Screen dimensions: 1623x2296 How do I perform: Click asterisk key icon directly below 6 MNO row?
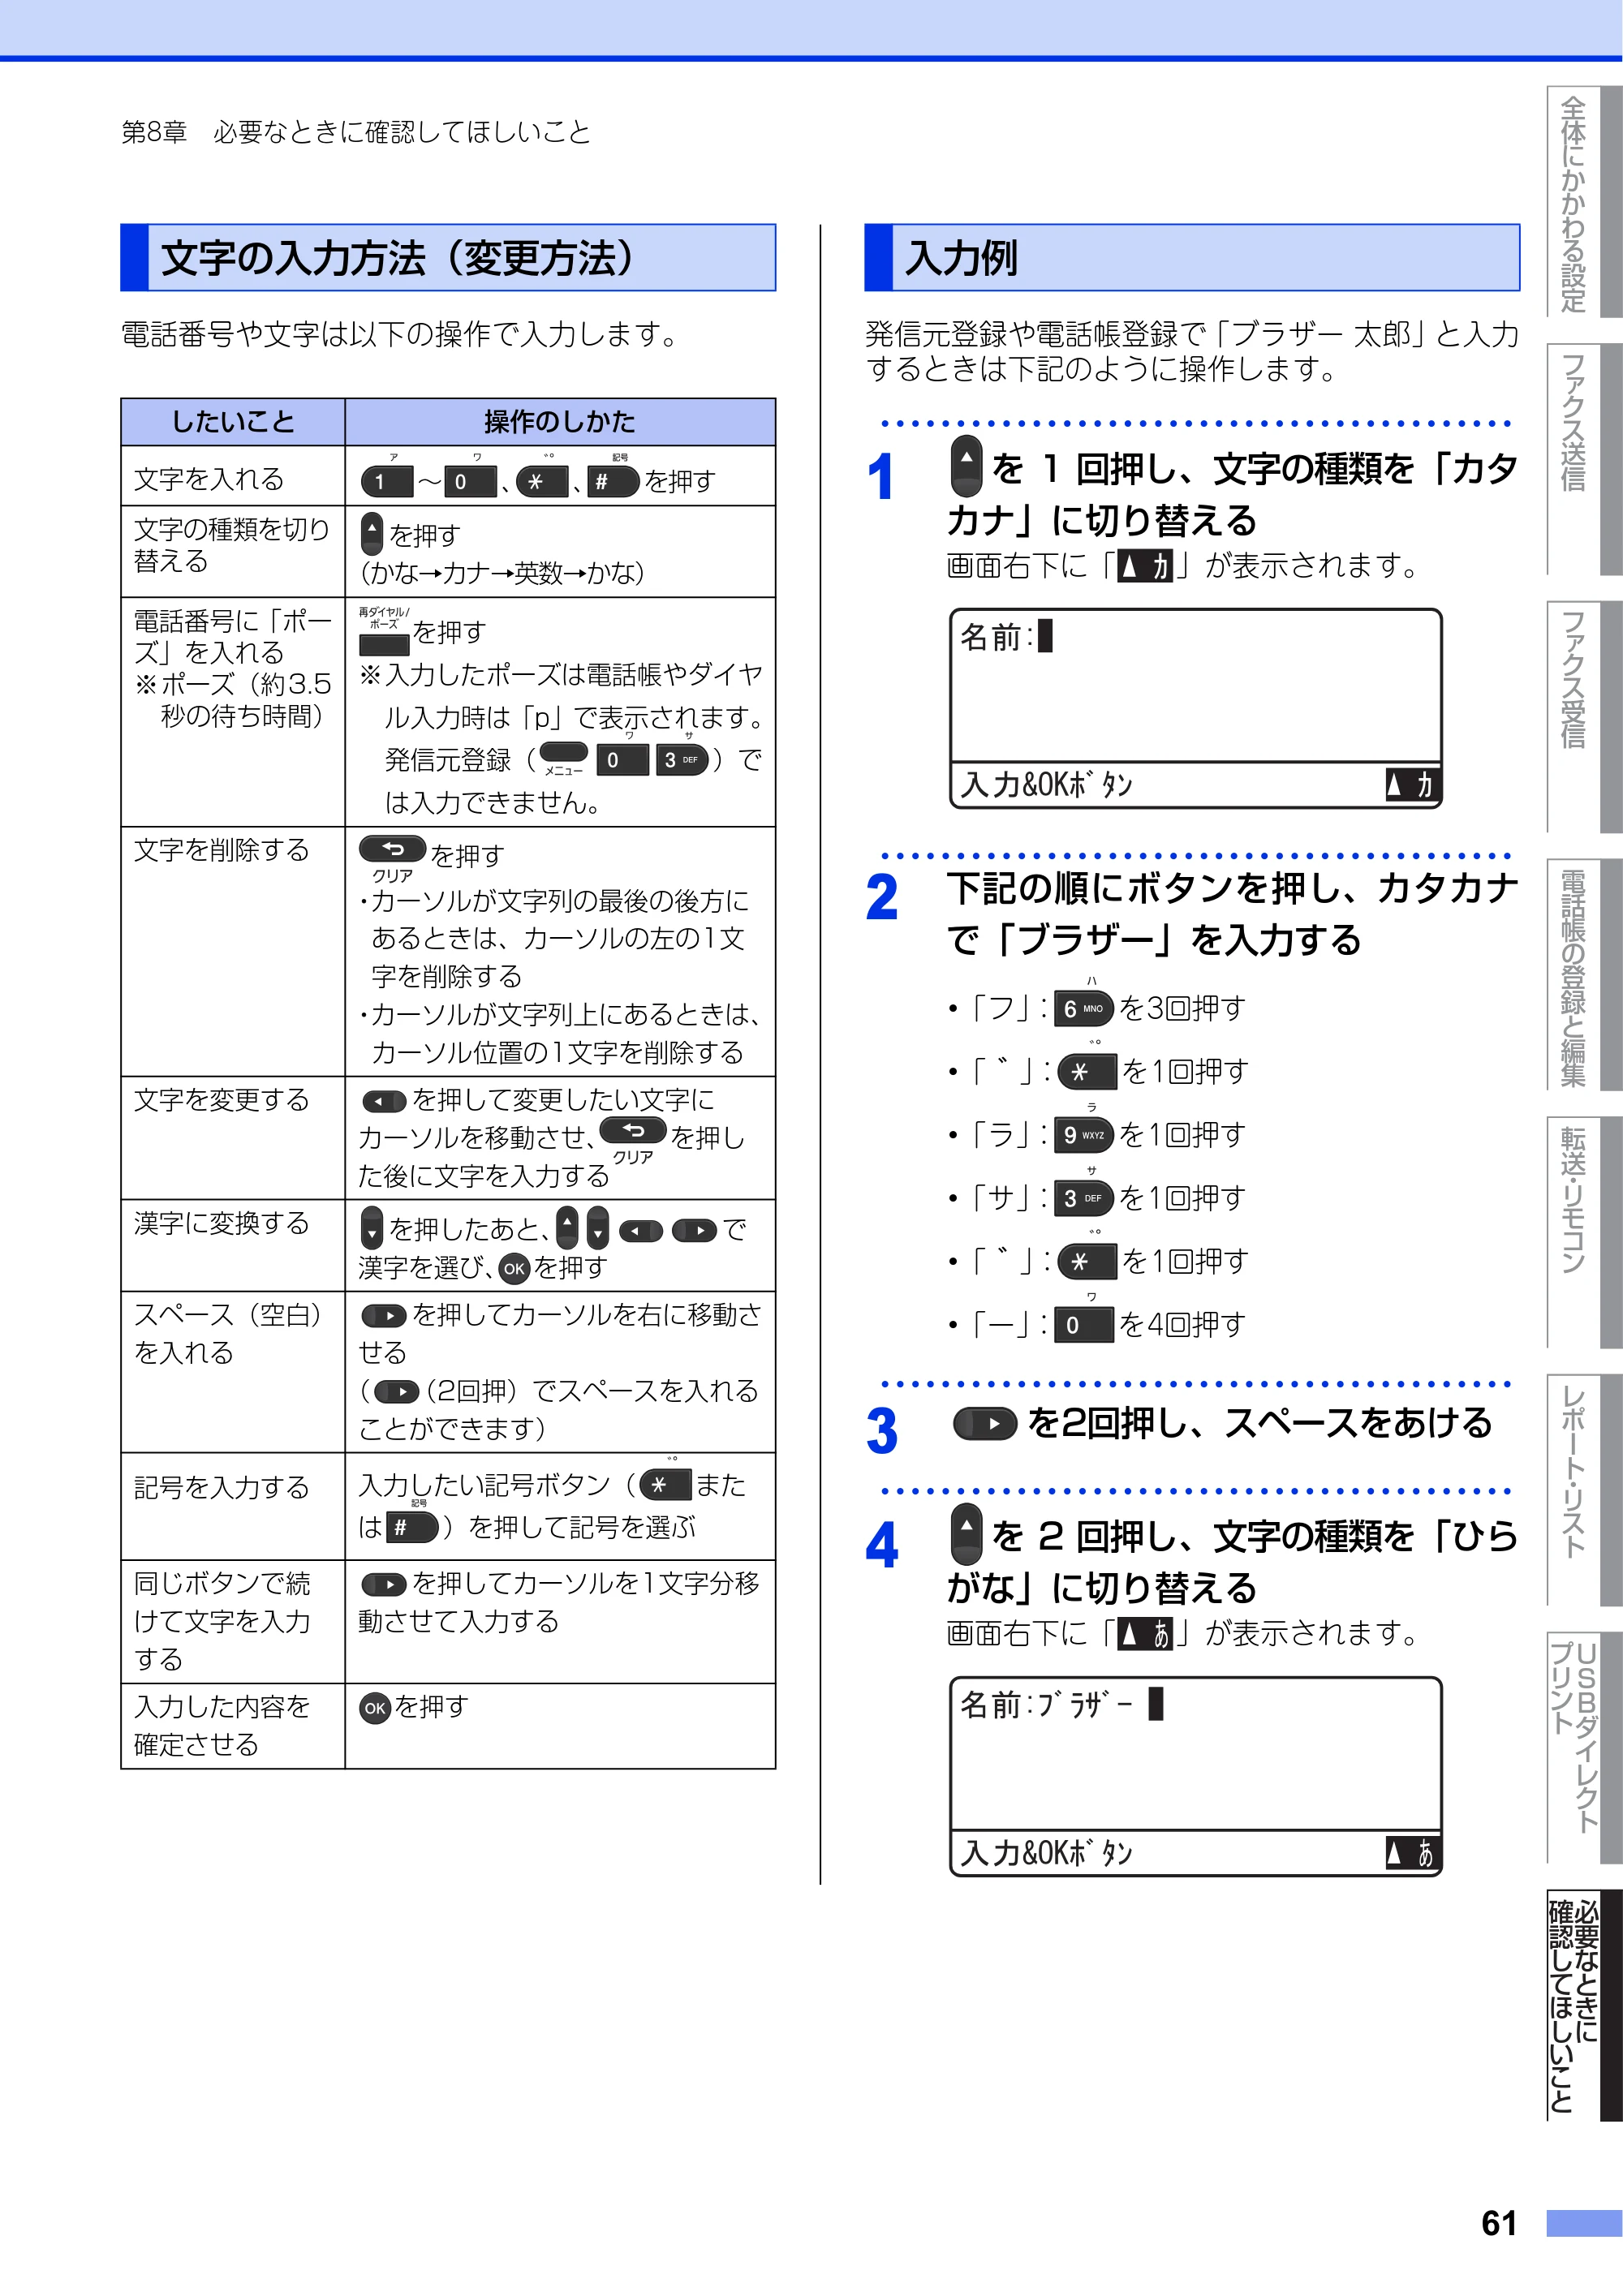[x=1087, y=1072]
